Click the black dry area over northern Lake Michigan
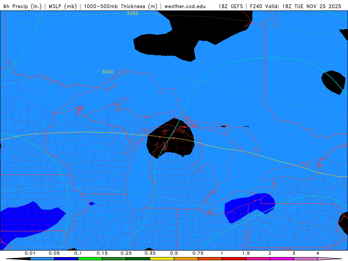This screenshot has height=261, width=348. (x=171, y=139)
